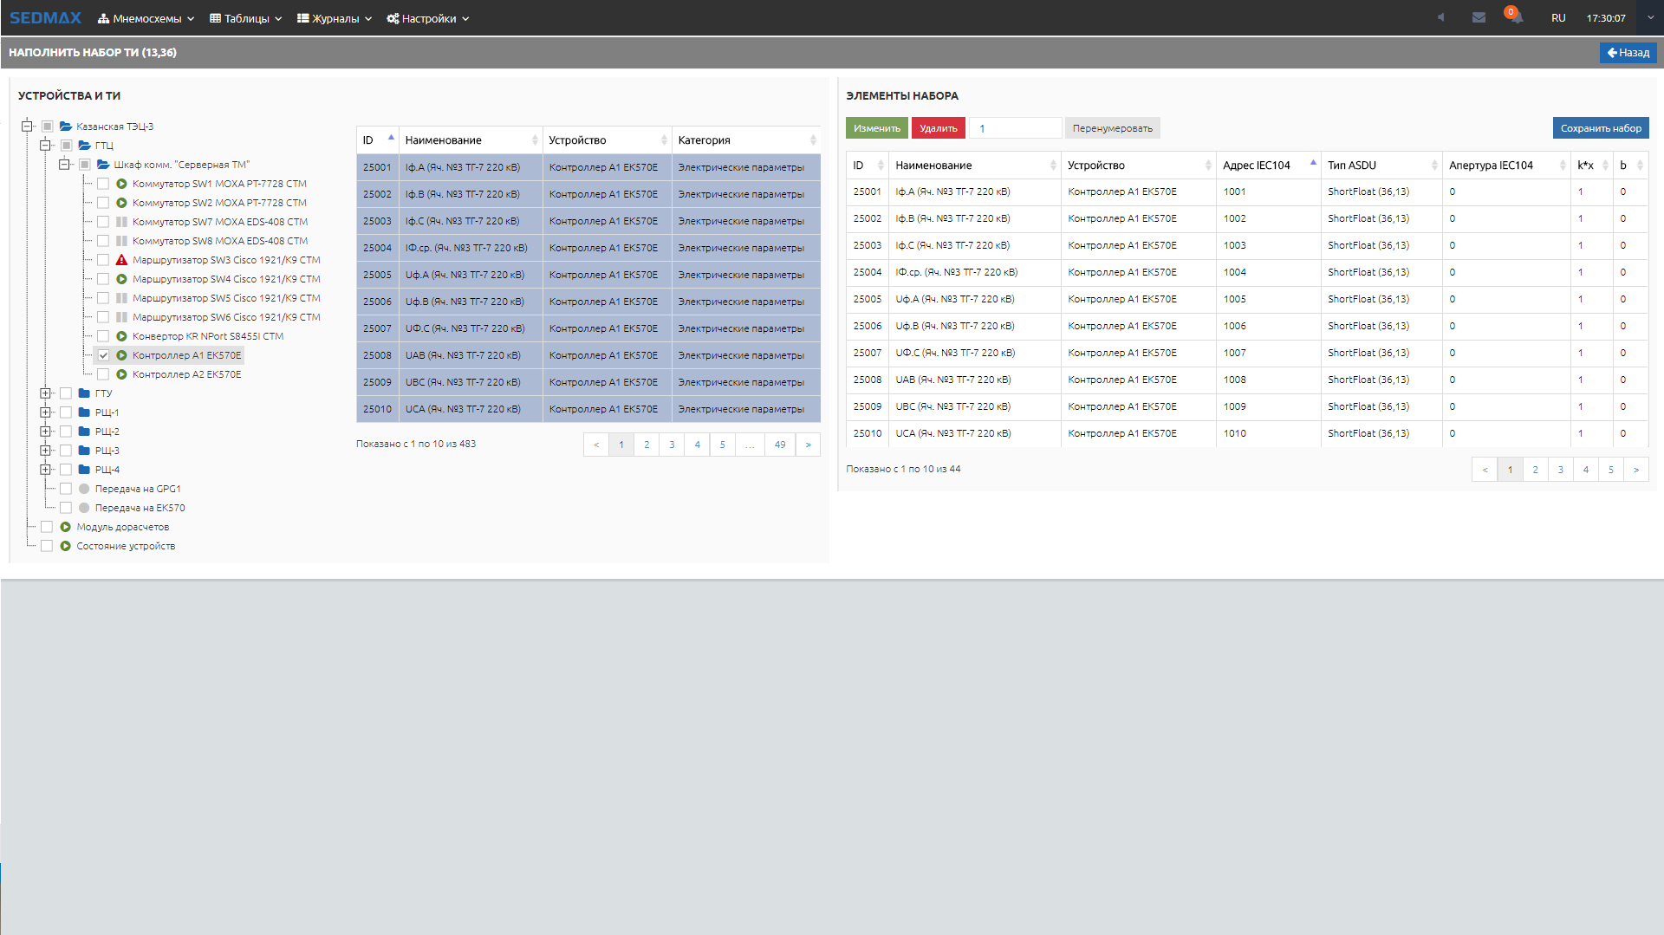Open the Журналы menu

coord(335,18)
